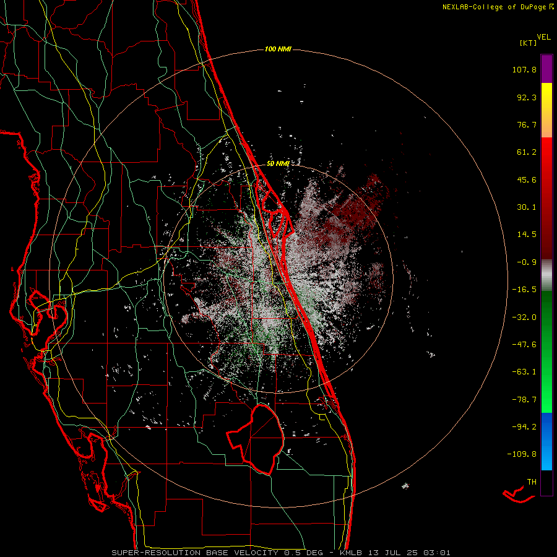Click the [KT] units label
Screen dimensions: 557x557
pyautogui.click(x=528, y=43)
